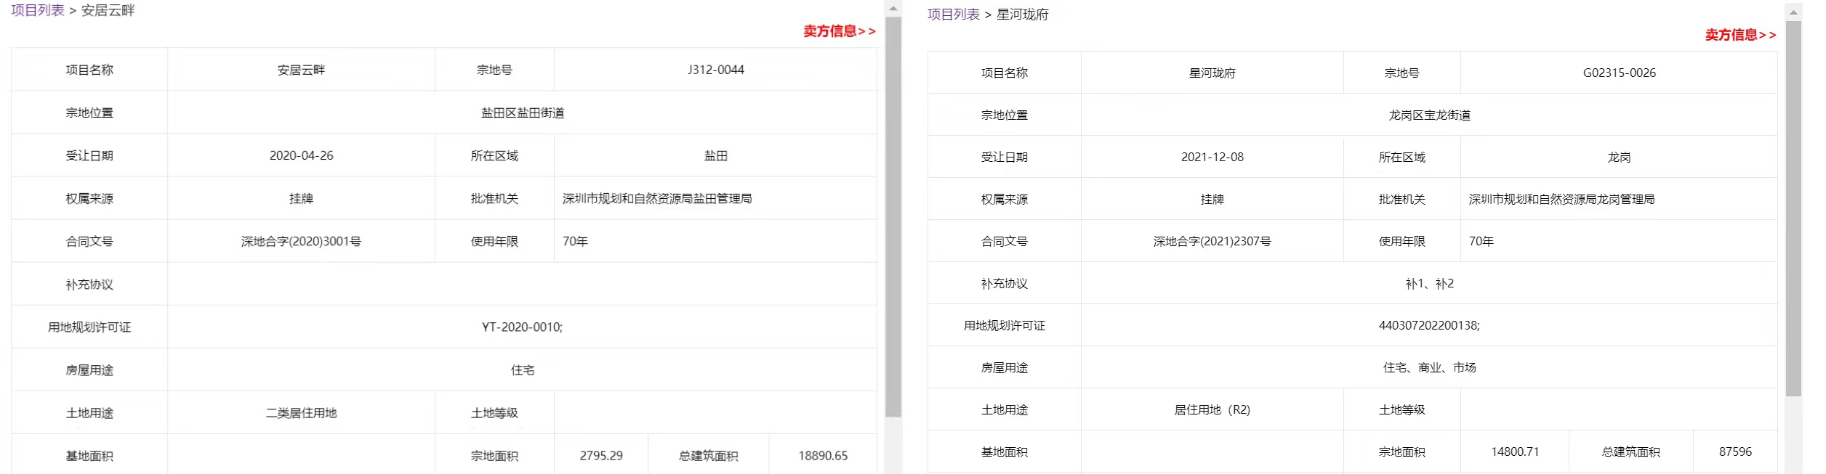
Task: Click scroll-up arrow of the 安居云畔 panel scrollbar
Action: 893,8
